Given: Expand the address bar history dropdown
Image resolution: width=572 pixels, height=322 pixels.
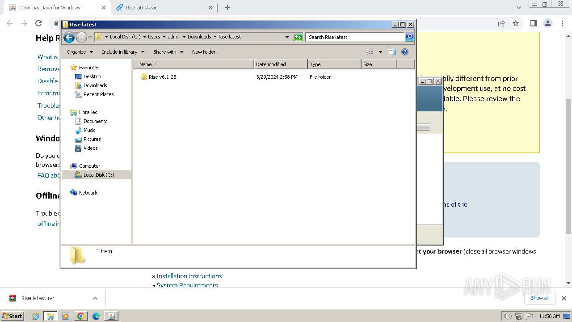Looking at the screenshot, I should point(287,37).
